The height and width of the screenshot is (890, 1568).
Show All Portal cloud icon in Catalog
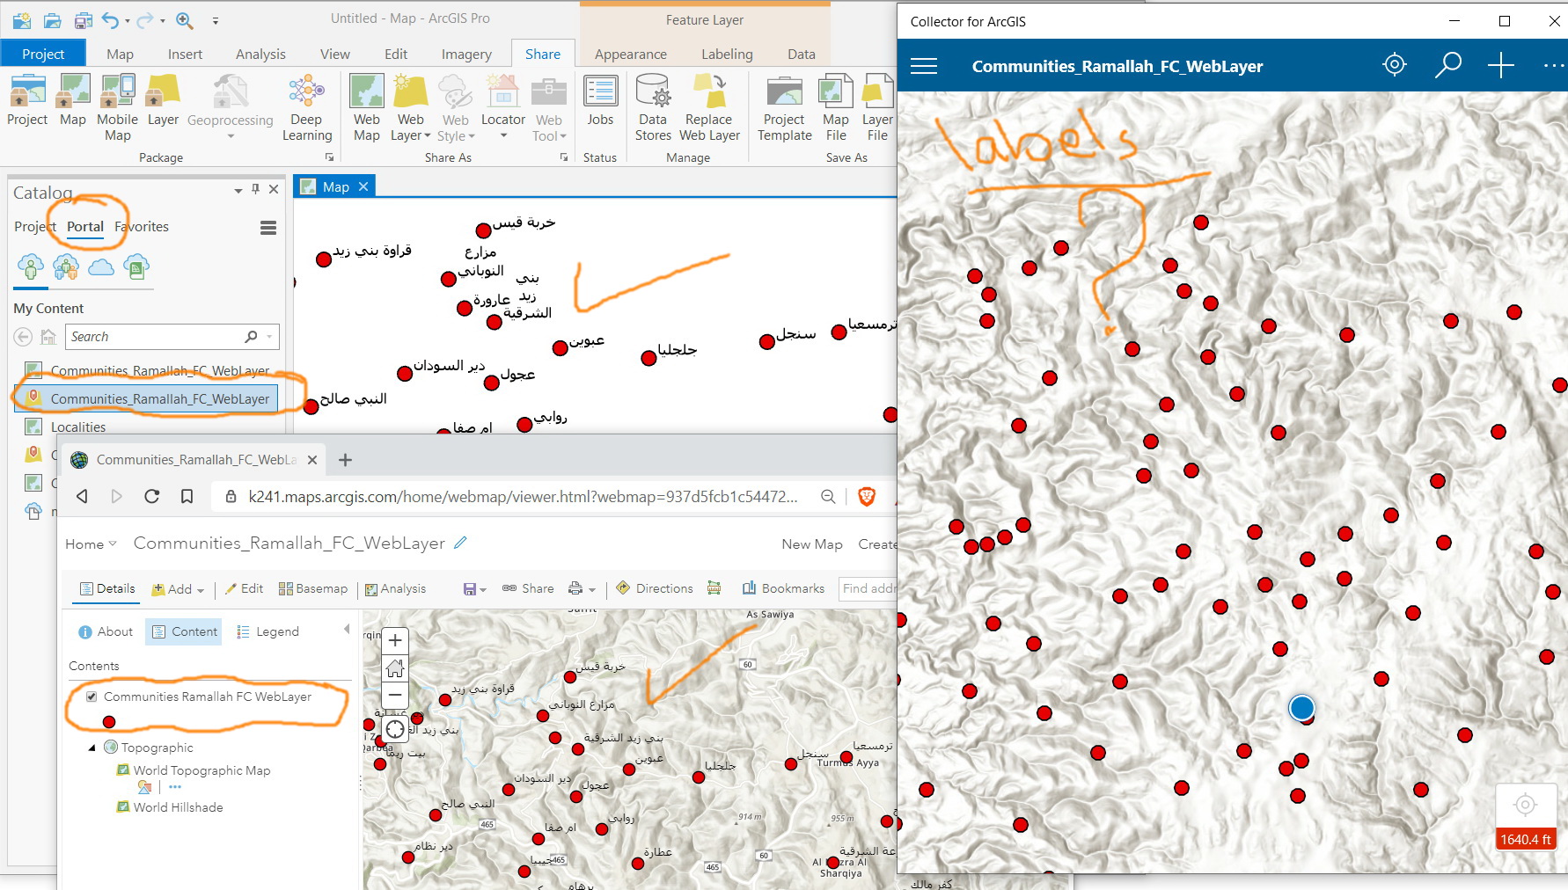[x=101, y=266]
